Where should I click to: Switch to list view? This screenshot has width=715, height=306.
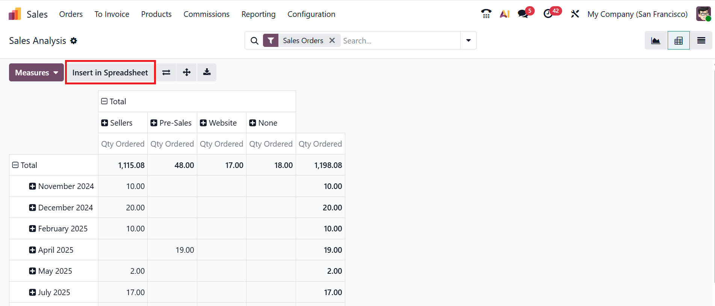pos(701,40)
